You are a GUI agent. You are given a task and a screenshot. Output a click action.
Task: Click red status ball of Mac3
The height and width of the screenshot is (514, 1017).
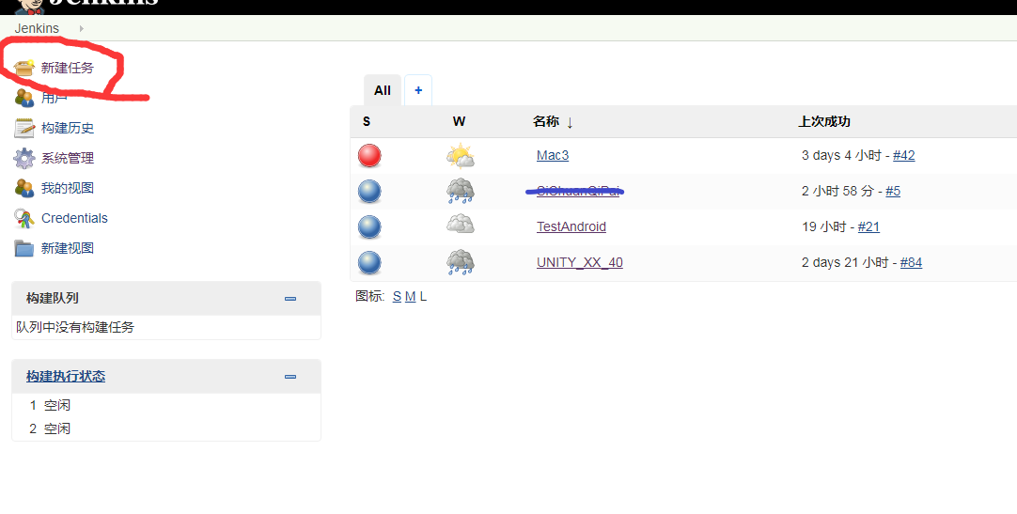point(369,156)
